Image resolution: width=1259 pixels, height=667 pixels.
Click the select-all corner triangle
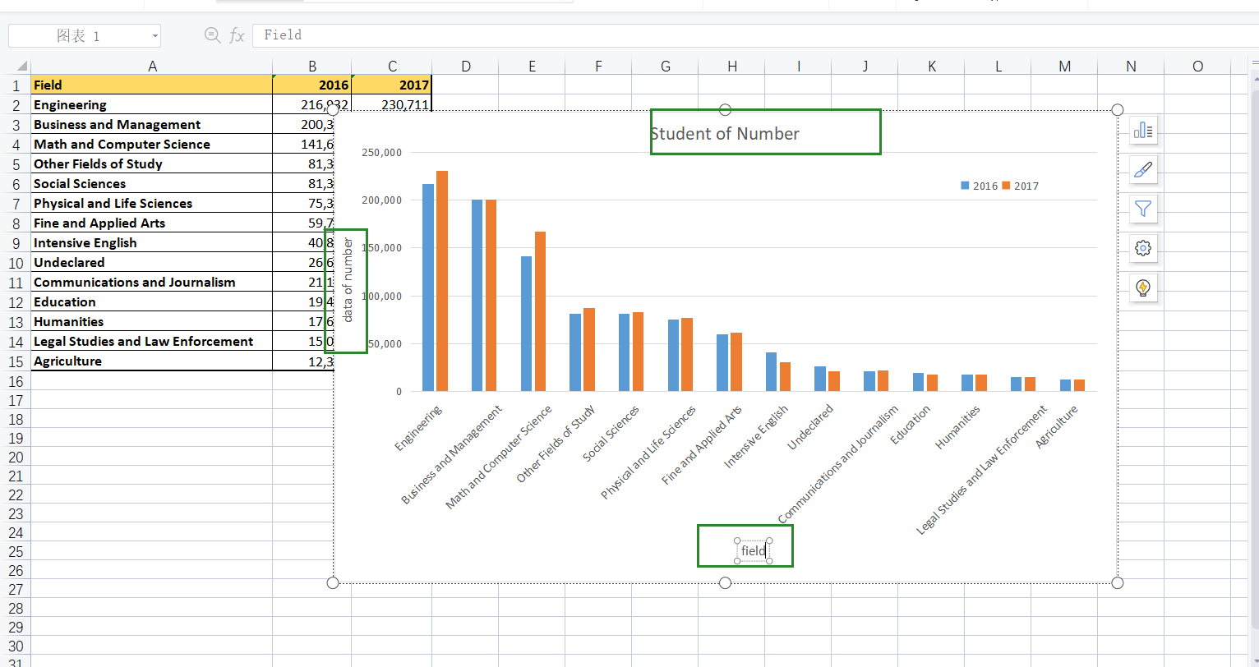tap(22, 67)
